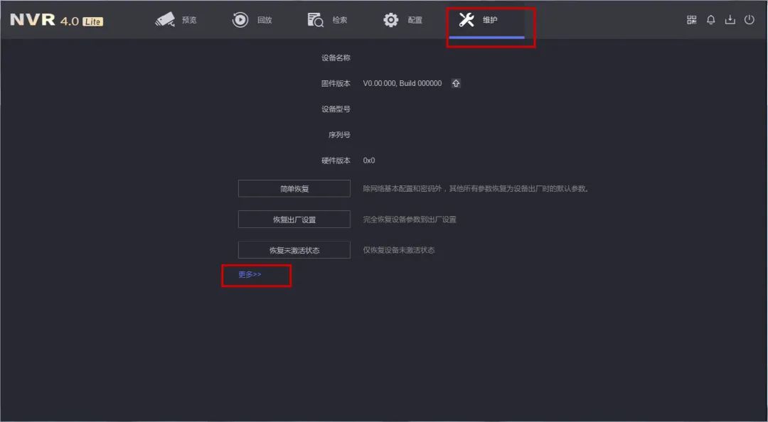
Task: Open the QR code icon in top bar
Action: coord(692,20)
